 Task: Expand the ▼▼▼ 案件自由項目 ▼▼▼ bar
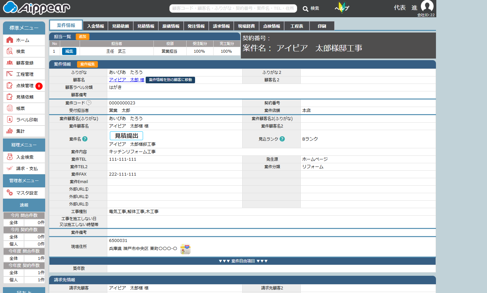(x=243, y=261)
